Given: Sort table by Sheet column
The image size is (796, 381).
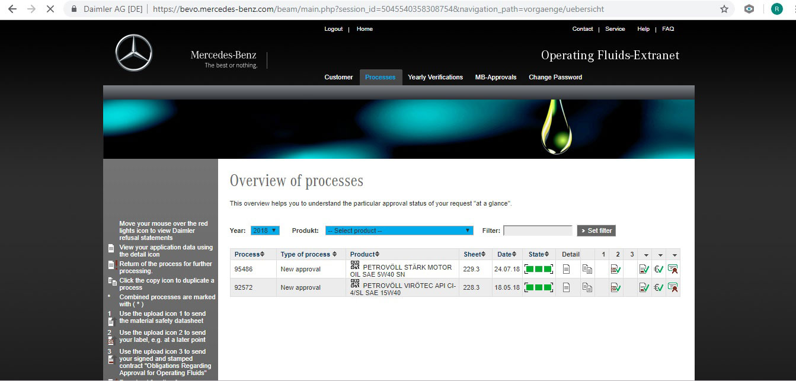Looking at the screenshot, I should pyautogui.click(x=475, y=254).
